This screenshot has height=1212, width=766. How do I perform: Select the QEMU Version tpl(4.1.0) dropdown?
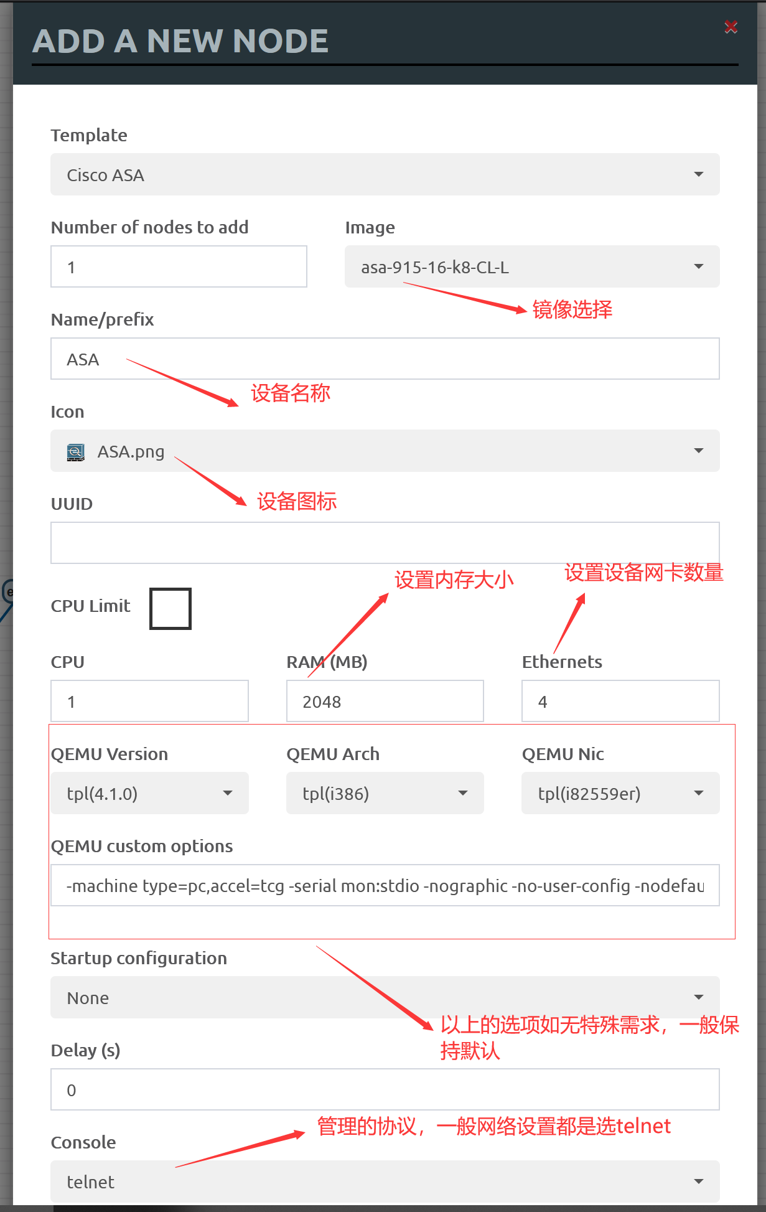(149, 793)
